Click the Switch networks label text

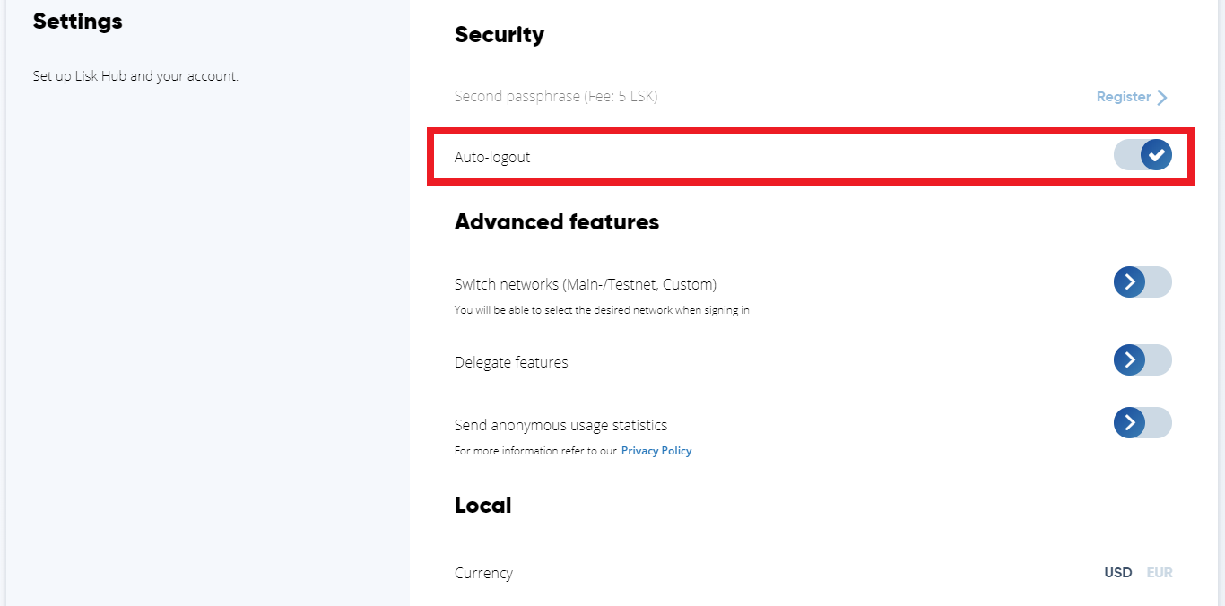pyautogui.click(x=585, y=284)
